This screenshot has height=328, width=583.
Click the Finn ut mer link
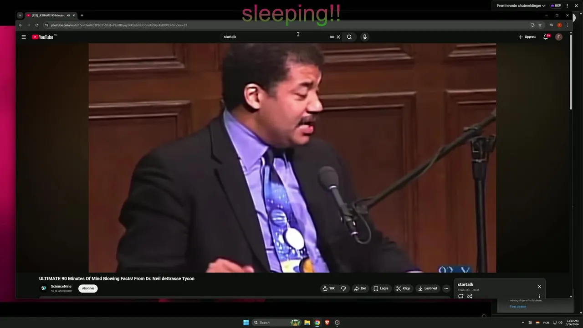[518, 307]
